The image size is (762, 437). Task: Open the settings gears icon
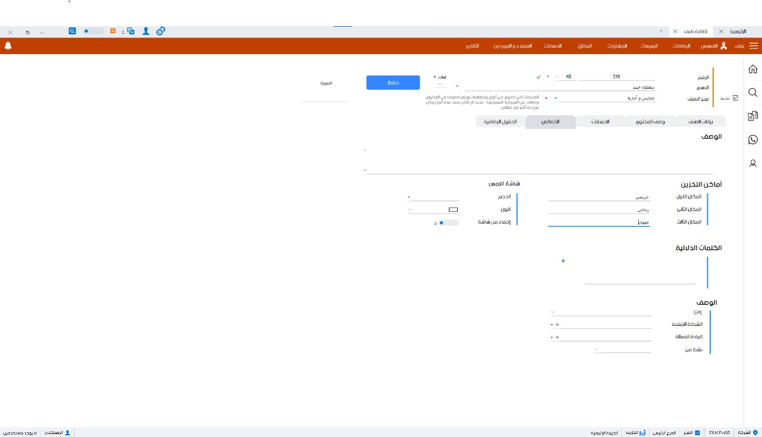[x=160, y=31]
